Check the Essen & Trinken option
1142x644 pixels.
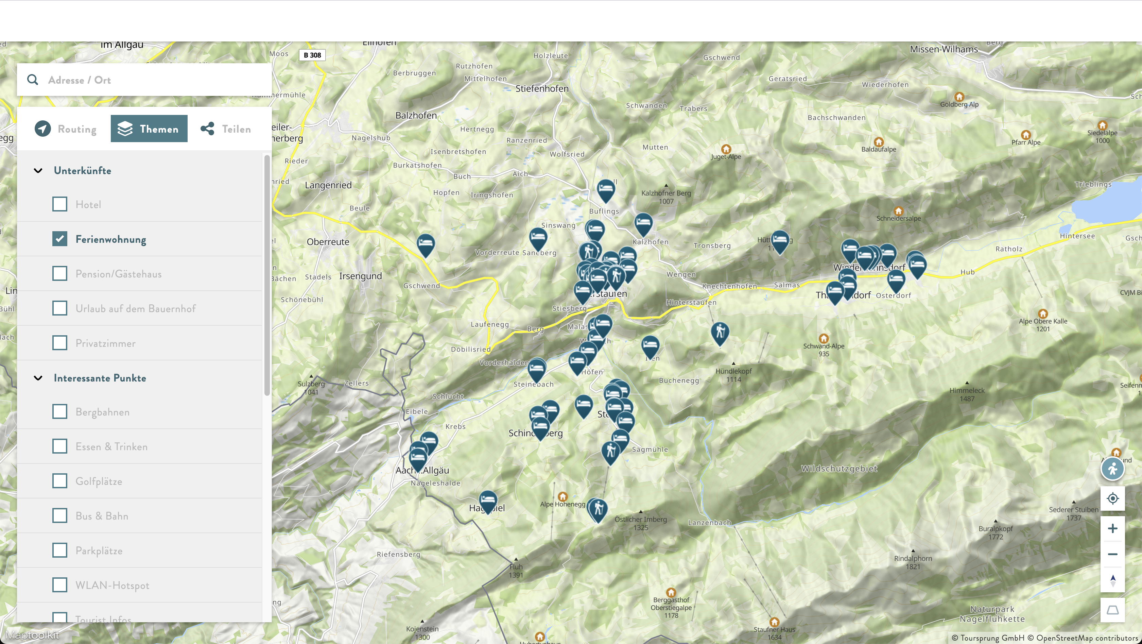(x=60, y=446)
